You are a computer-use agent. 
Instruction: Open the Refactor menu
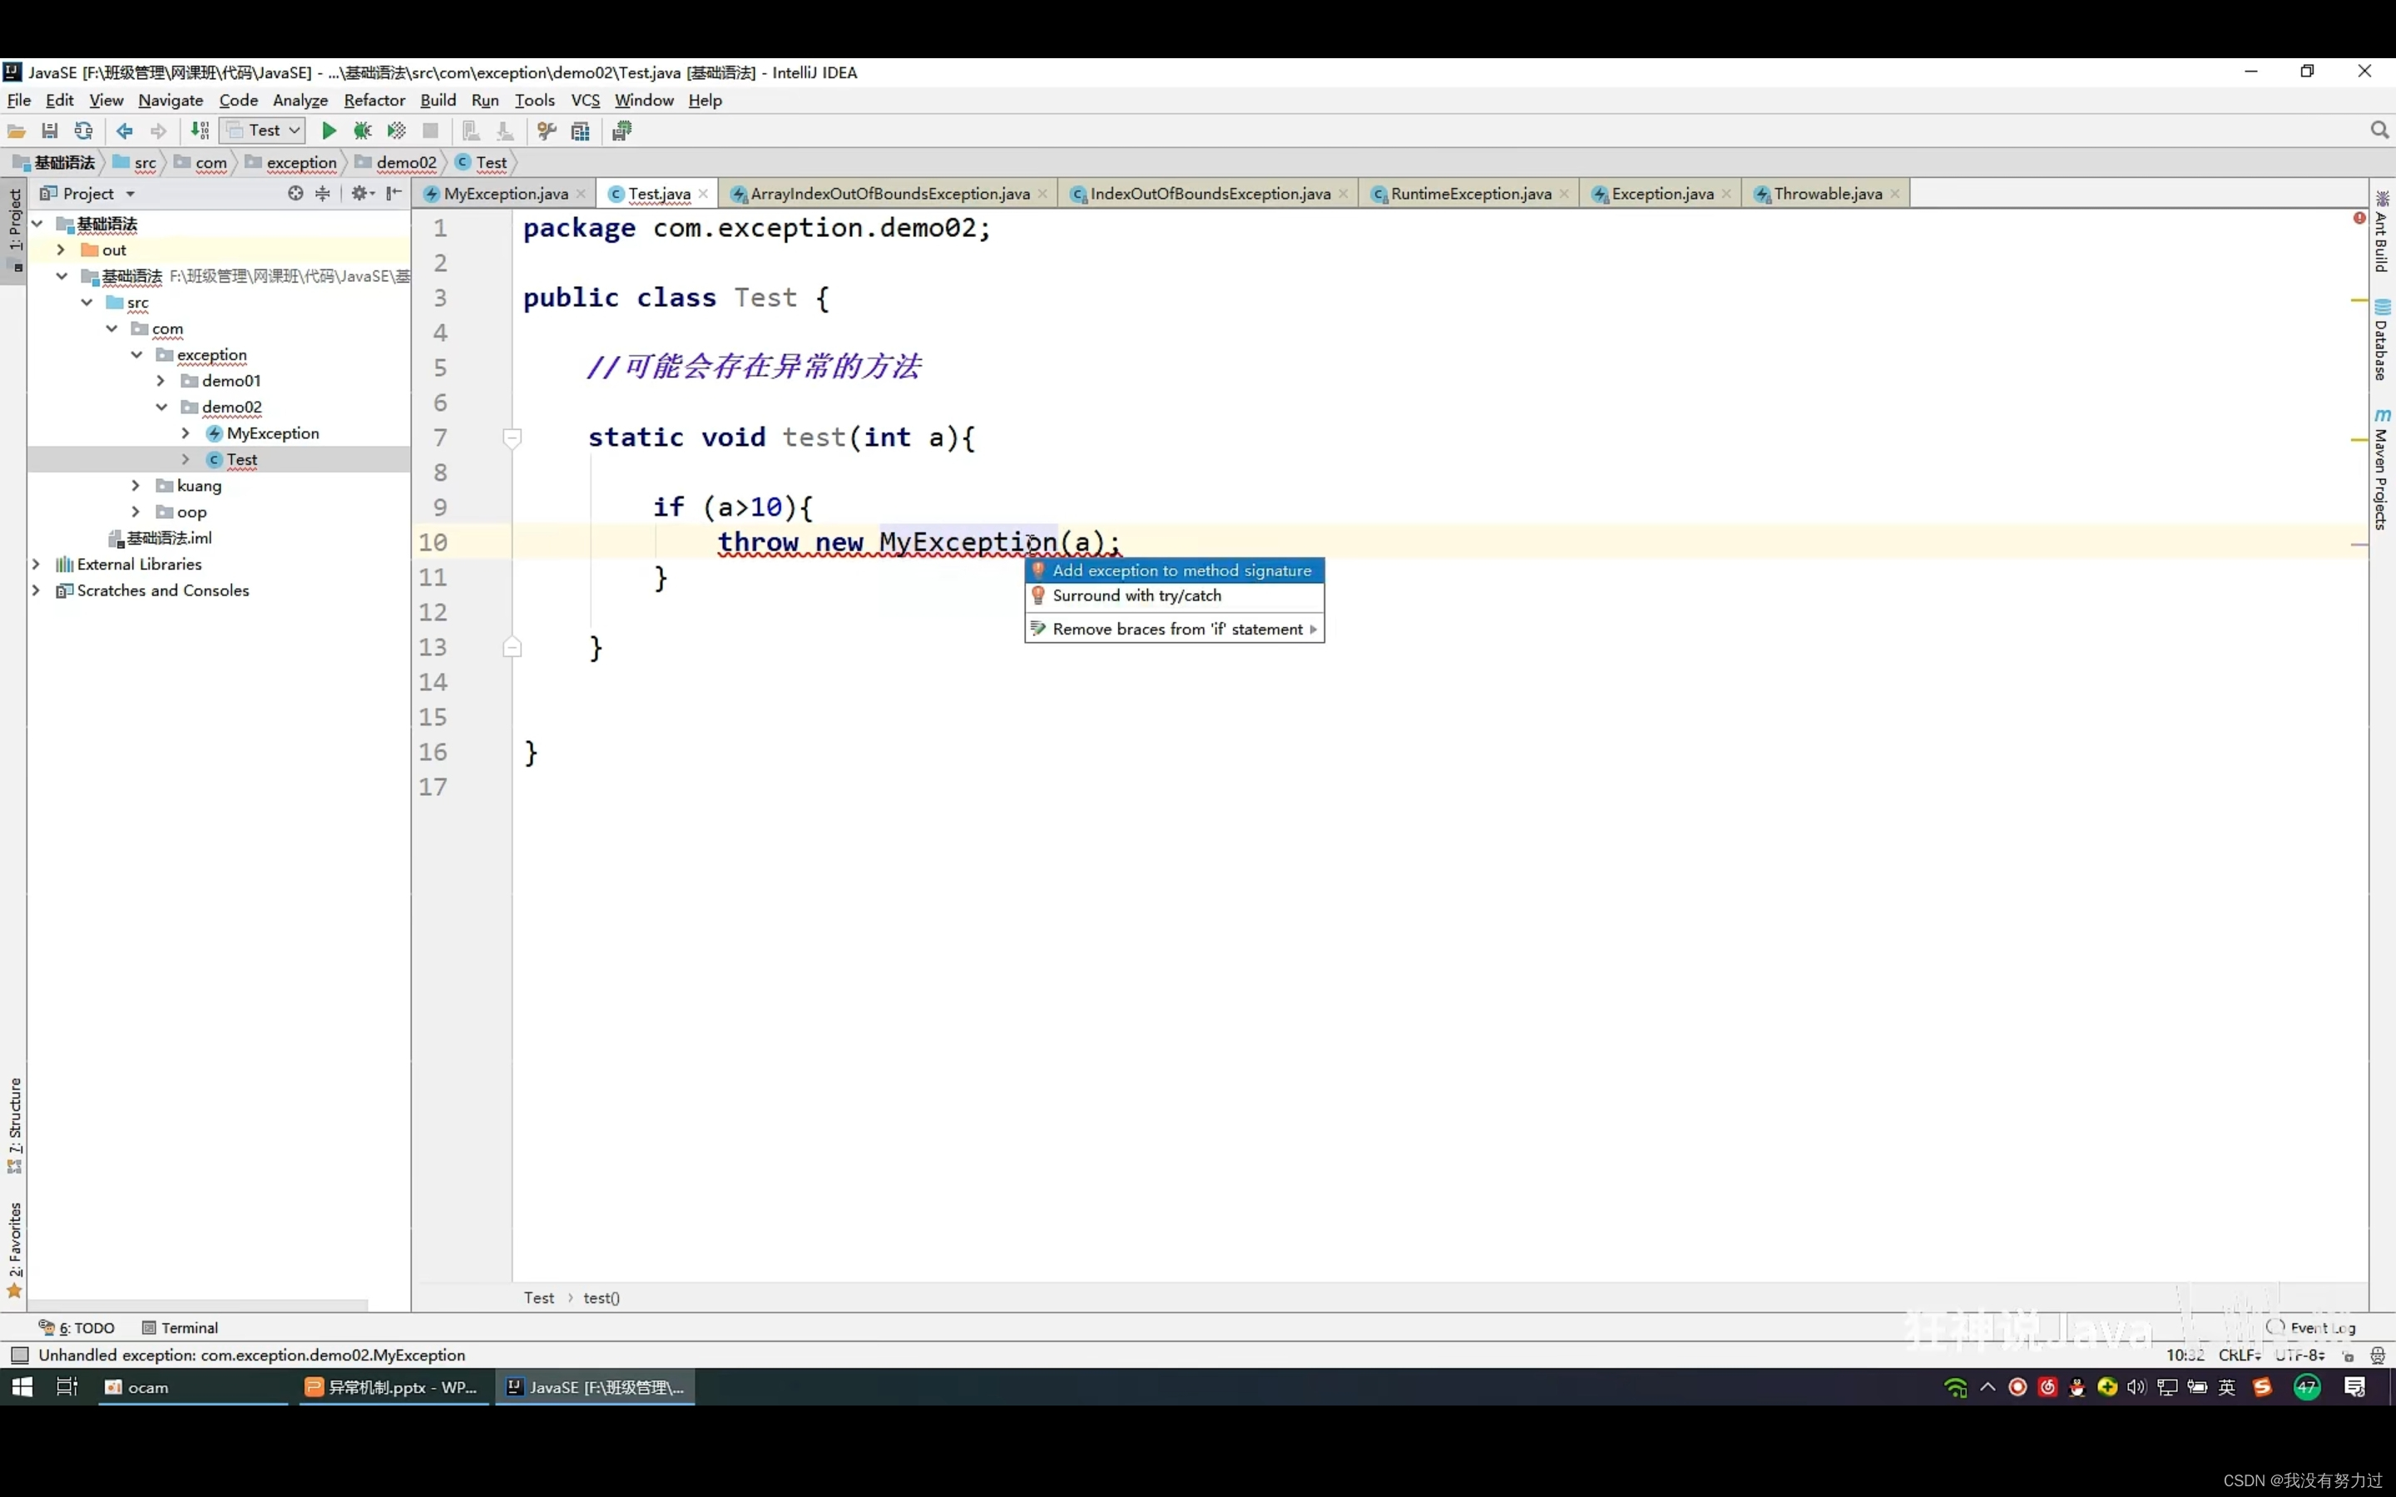point(374,100)
